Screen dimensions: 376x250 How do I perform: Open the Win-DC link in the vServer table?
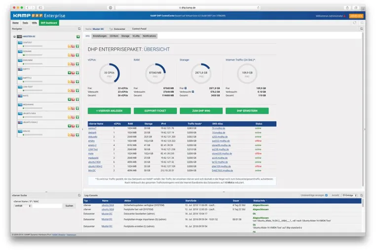pyautogui.click(x=92, y=171)
